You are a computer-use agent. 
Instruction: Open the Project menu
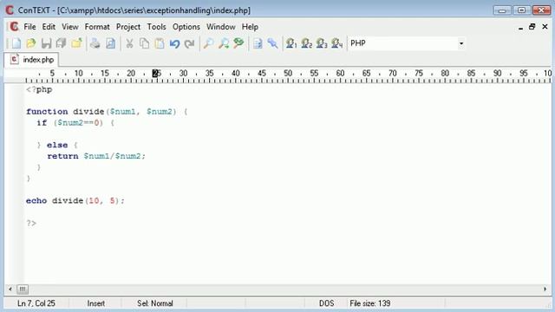128,27
